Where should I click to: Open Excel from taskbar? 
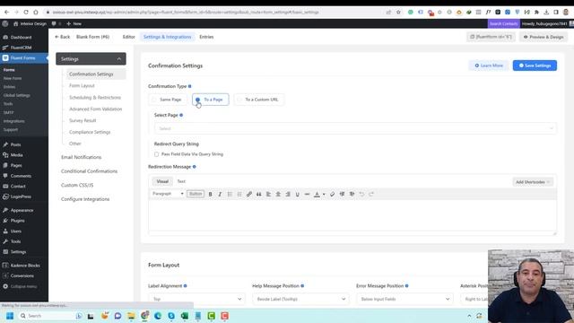coord(185,316)
